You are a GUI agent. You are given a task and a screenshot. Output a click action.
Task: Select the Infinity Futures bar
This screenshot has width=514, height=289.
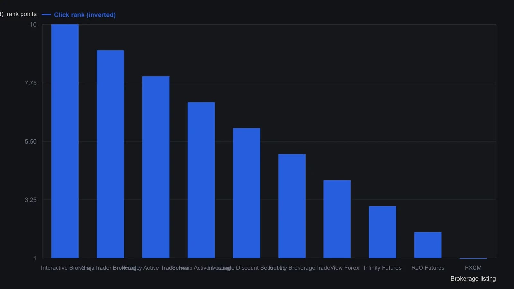tap(382, 232)
